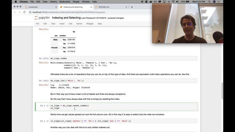Click inside the reset_index code cell
The image size is (235, 132).
123,107
